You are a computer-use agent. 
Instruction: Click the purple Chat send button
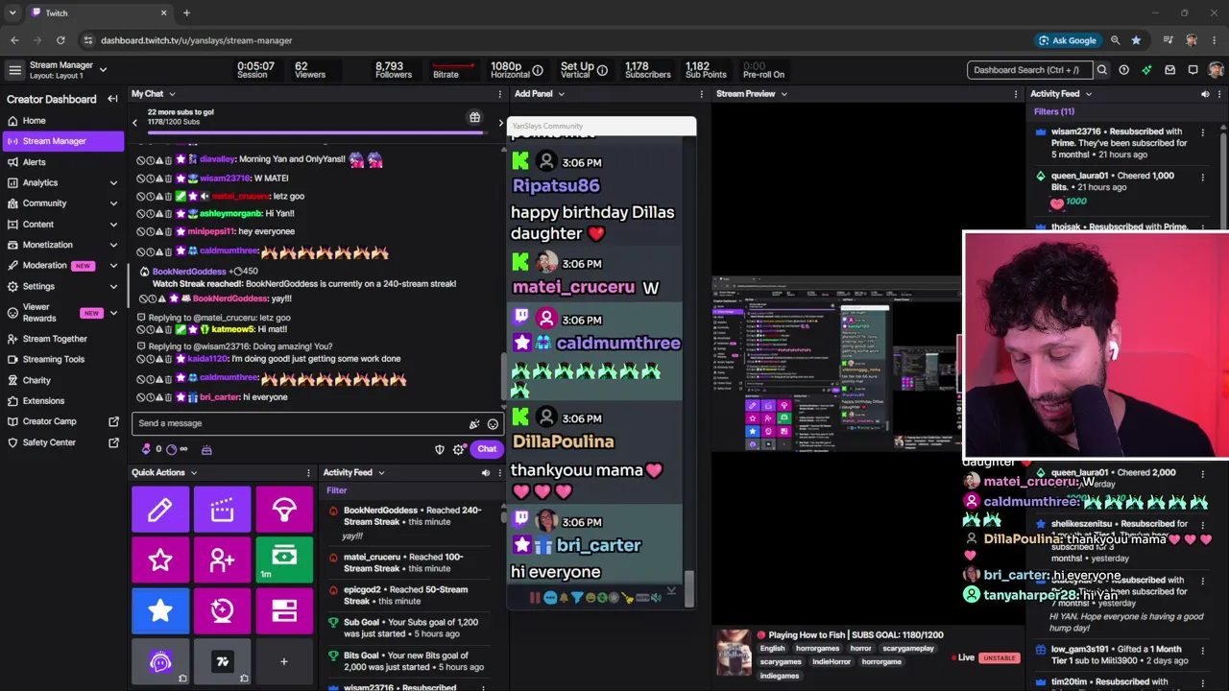pyautogui.click(x=487, y=449)
